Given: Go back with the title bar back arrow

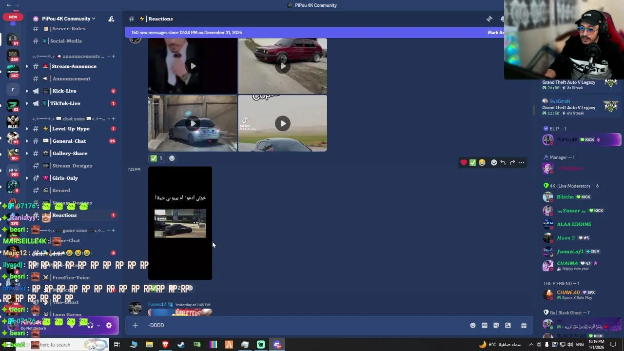Looking at the screenshot, I should tap(9, 5).
